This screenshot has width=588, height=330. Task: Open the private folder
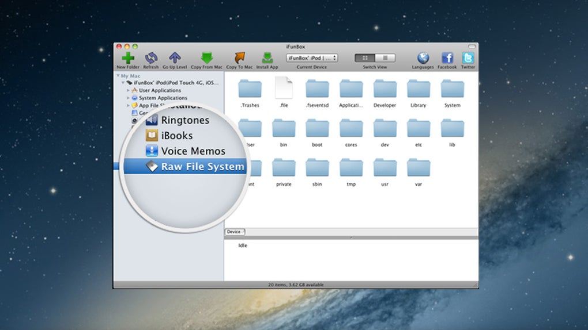[x=284, y=168]
